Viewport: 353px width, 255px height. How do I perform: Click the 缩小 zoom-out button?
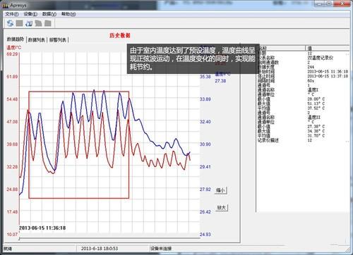(221, 190)
